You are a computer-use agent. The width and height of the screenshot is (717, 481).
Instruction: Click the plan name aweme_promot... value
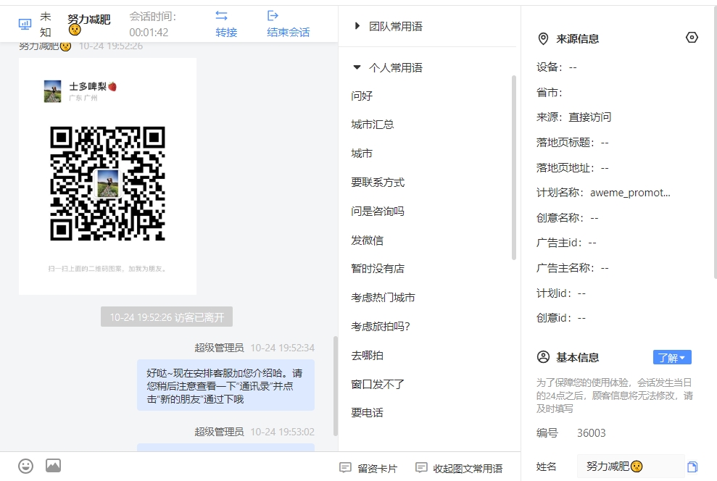(630, 193)
